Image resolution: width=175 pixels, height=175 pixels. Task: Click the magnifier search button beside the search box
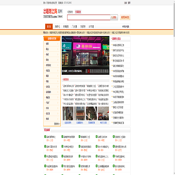pyautogui.click(x=114, y=17)
